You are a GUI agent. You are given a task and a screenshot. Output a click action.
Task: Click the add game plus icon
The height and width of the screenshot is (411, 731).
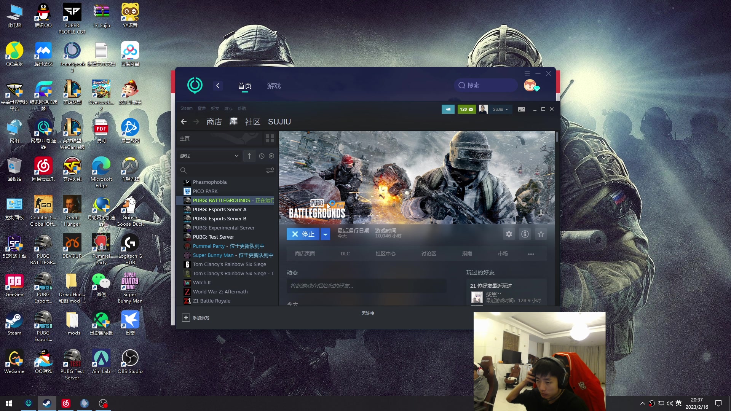[186, 317]
